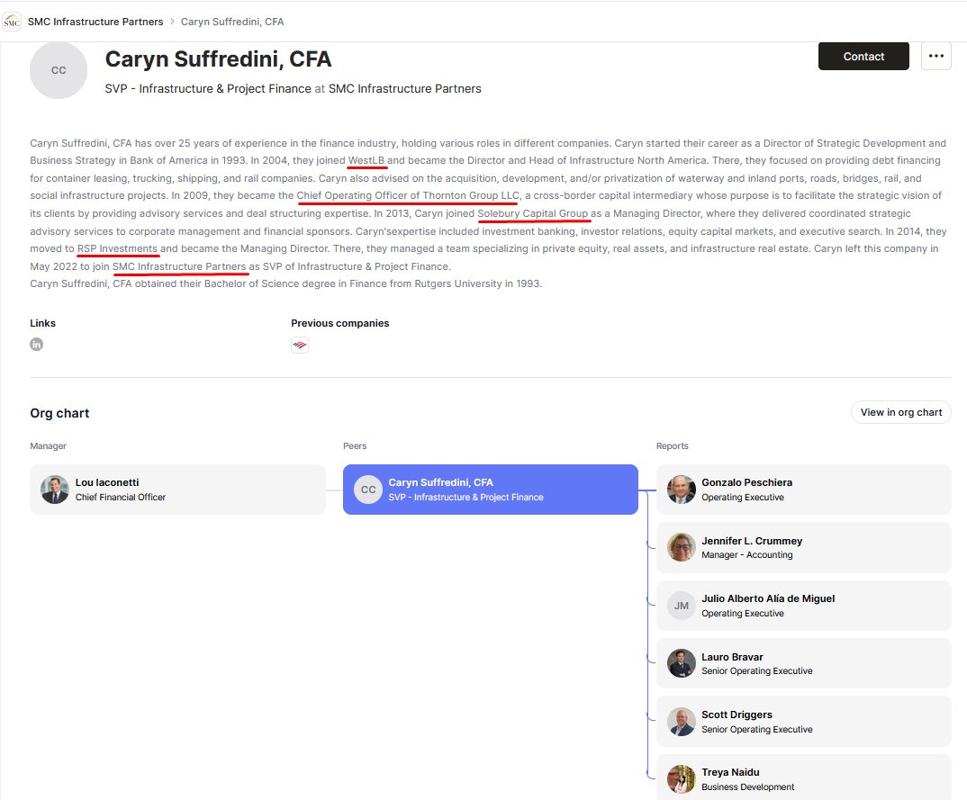Open Lauro Bravar's card
The height and width of the screenshot is (800, 967).
point(803,663)
